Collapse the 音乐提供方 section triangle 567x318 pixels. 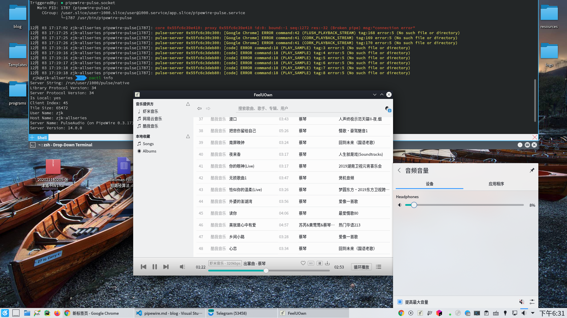pos(188,104)
